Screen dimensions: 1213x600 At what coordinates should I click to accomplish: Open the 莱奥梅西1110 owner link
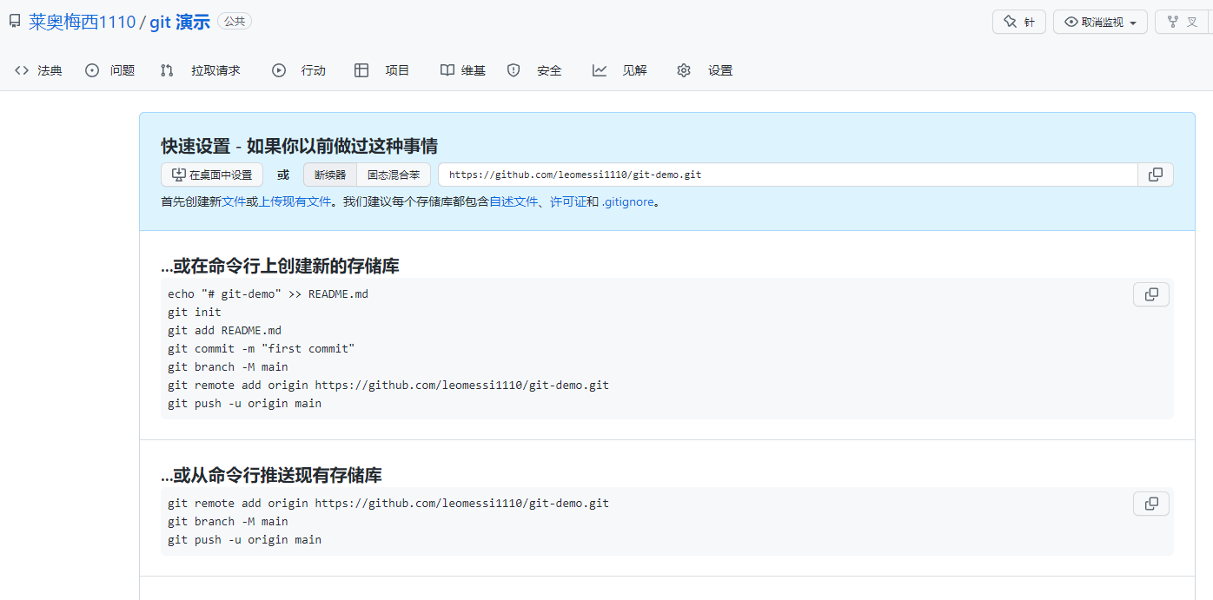83,22
